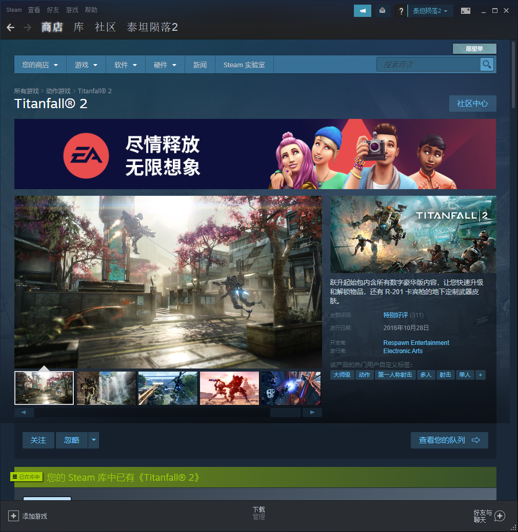518x532 pixels.
Task: Click the 多人 tag
Action: tap(426, 375)
